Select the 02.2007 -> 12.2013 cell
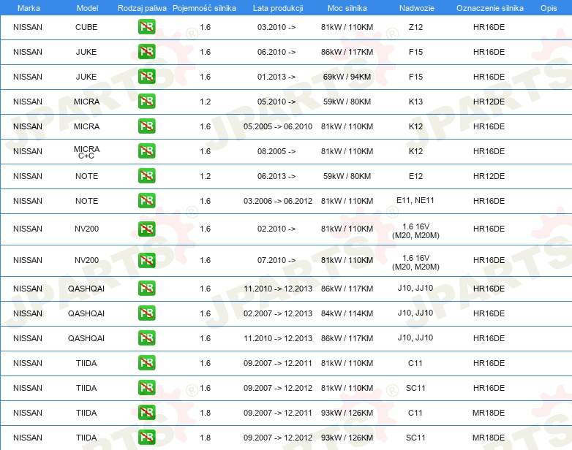 pyautogui.click(x=278, y=313)
